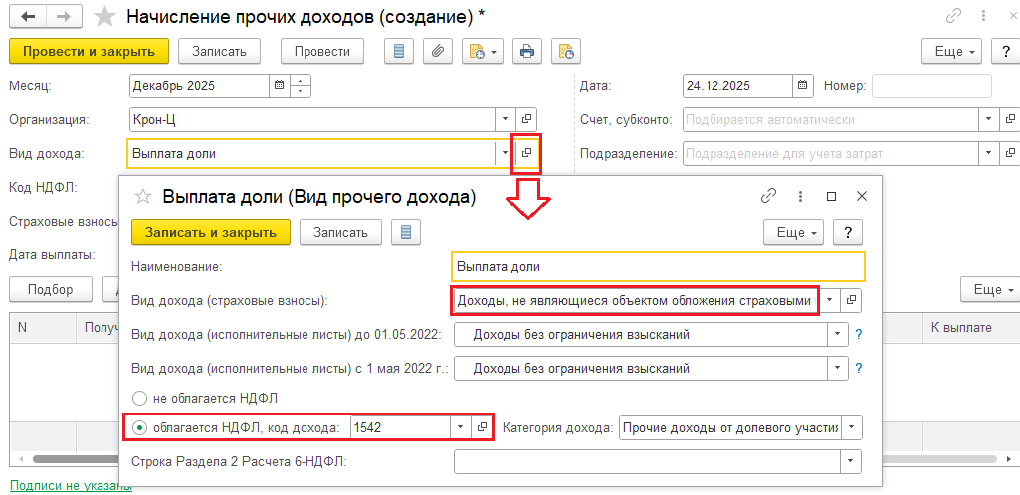Image resolution: width=1020 pixels, height=495 pixels.
Task: Maximize the Выплата доли dialog
Action: (831, 196)
